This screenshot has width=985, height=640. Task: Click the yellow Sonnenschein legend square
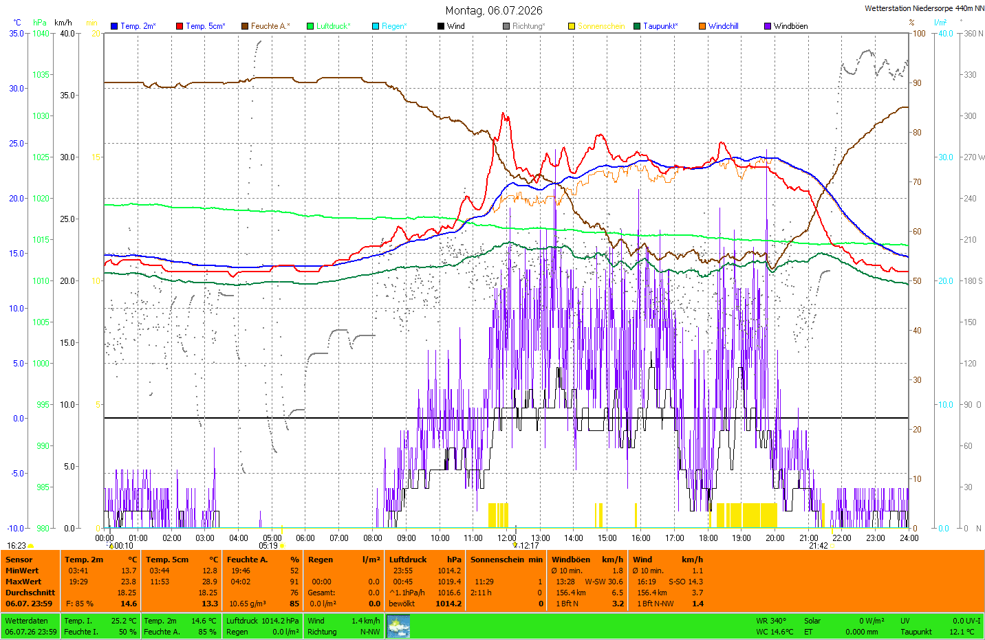pos(572,26)
